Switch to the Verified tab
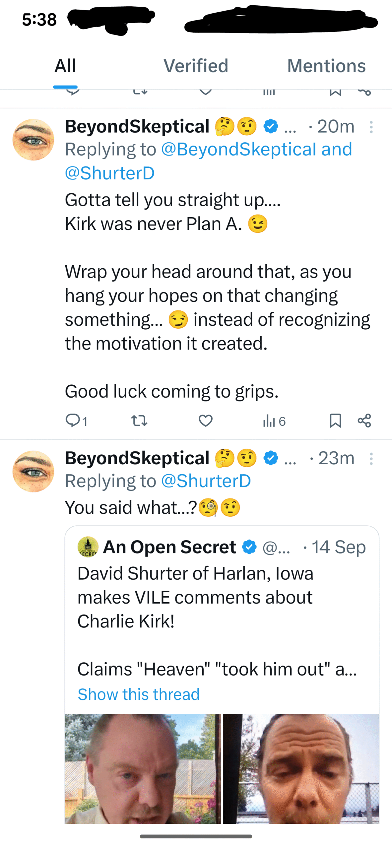 pyautogui.click(x=196, y=66)
